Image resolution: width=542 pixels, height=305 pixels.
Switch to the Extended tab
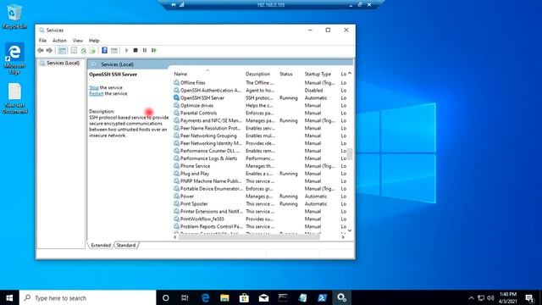click(x=101, y=245)
